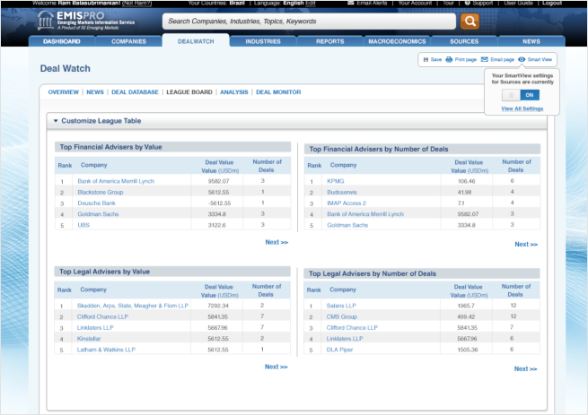The image size is (588, 415).
Task: Click in the Search Companies input field
Action: click(x=309, y=22)
